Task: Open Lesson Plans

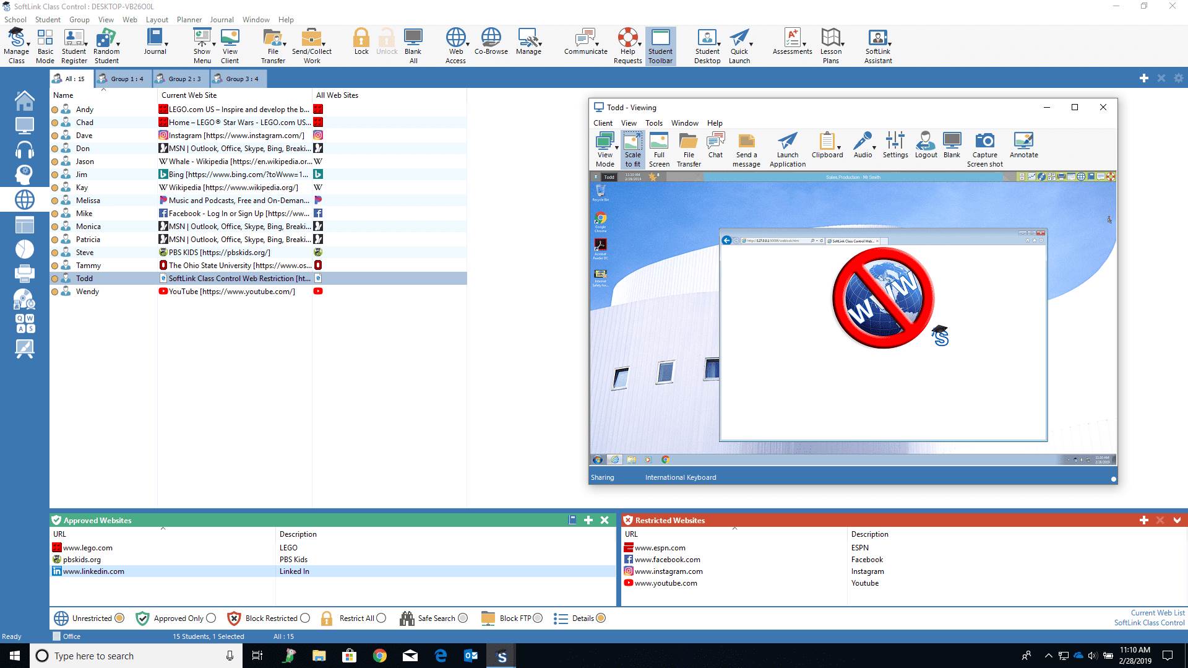Action: [x=831, y=46]
